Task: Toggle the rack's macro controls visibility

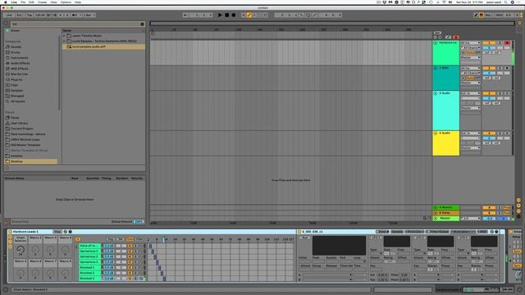Action: (10, 238)
